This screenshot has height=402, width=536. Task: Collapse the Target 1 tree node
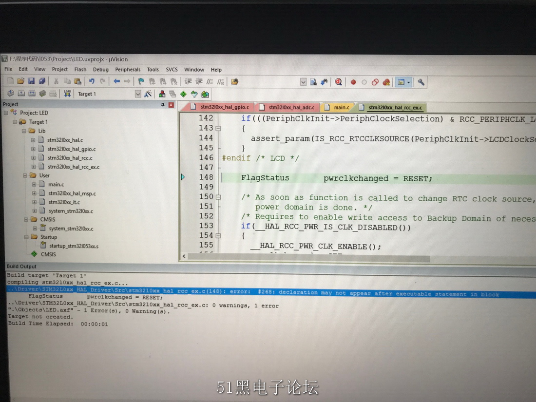(x=15, y=122)
